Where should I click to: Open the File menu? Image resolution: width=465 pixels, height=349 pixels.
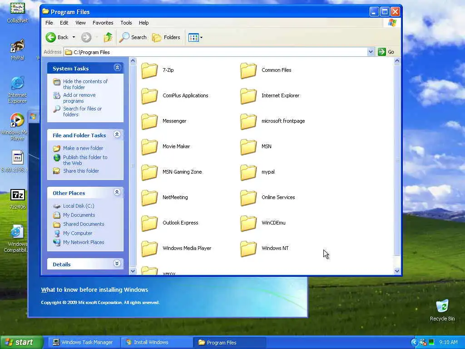click(49, 23)
